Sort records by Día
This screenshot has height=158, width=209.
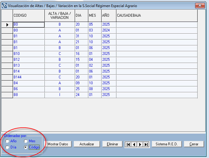pos(7,147)
